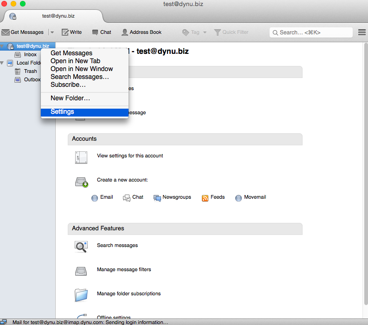Click the Manage message filters icon
The width and height of the screenshot is (368, 325).
click(81, 270)
